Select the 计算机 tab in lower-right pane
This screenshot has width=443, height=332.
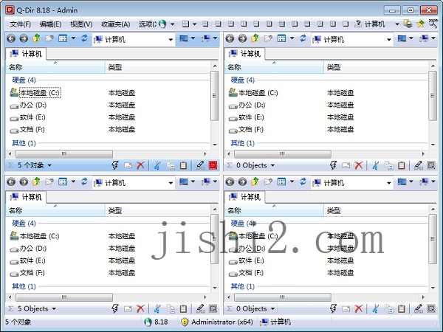point(244,197)
